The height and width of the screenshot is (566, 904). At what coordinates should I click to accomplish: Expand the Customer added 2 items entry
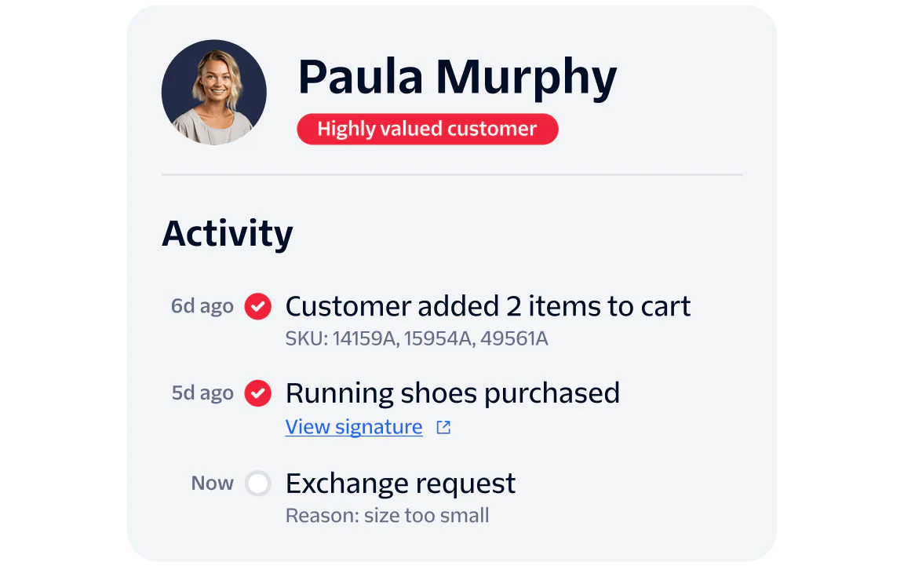tap(488, 306)
